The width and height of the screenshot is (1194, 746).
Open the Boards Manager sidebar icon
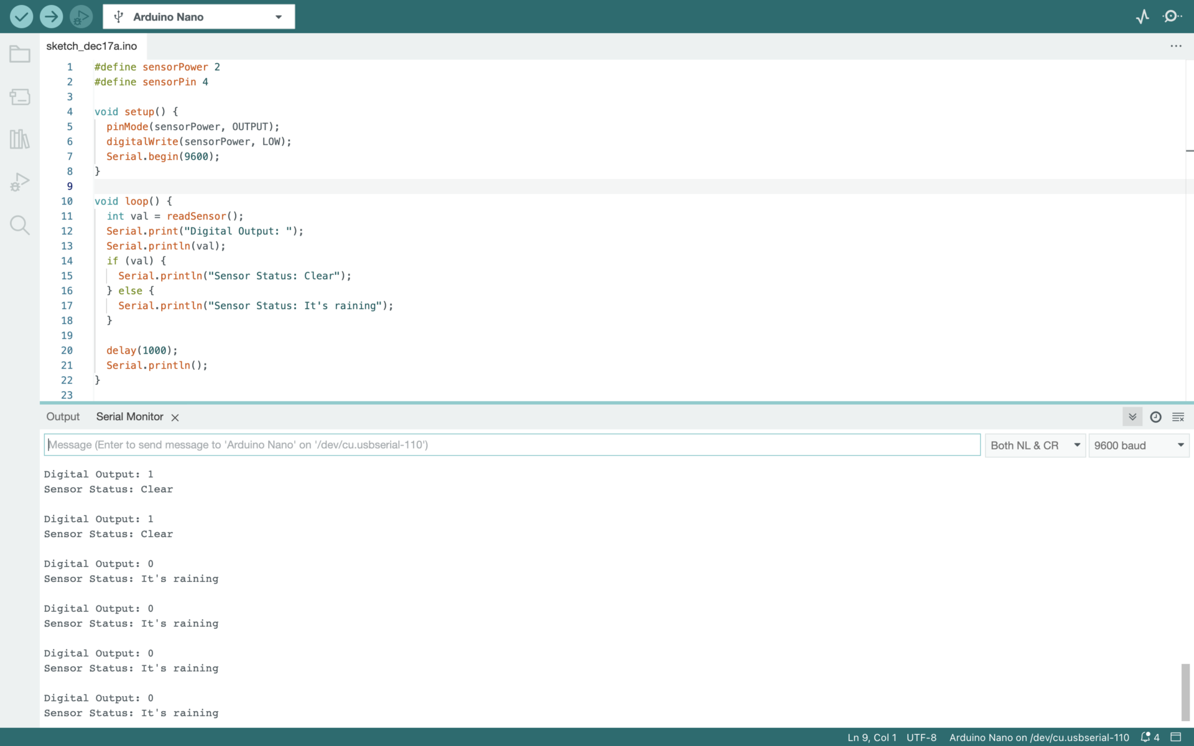click(x=20, y=97)
